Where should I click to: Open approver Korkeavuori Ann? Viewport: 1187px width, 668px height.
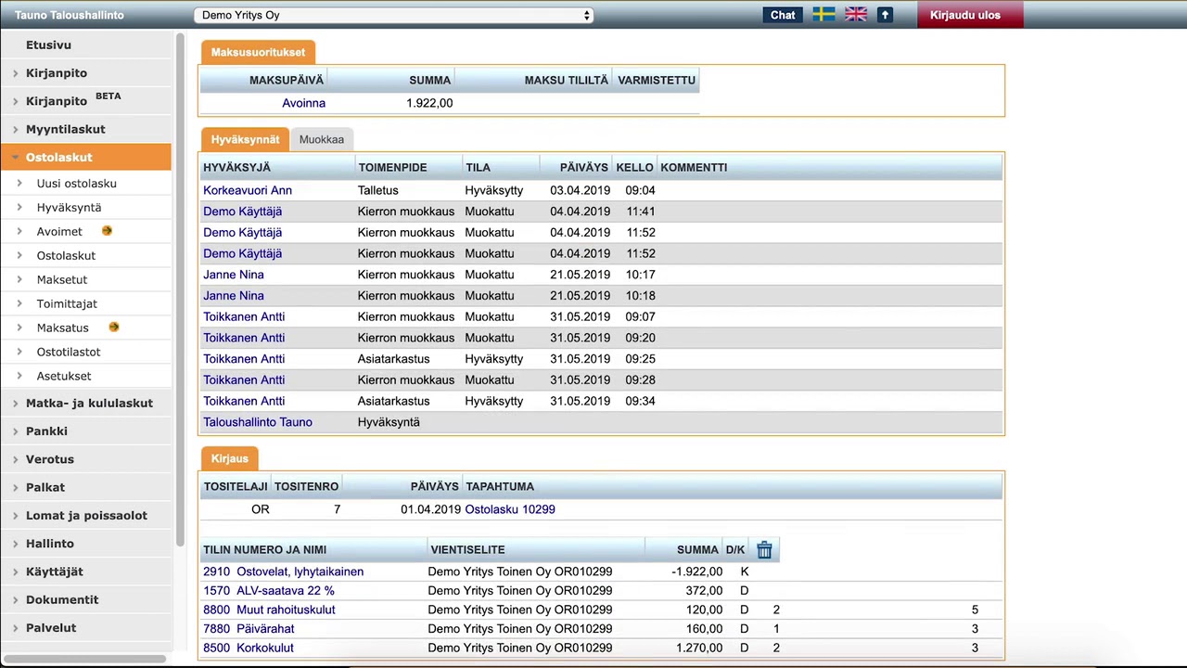248,190
